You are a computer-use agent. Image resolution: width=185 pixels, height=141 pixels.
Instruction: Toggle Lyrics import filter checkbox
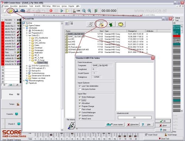coord(80,100)
